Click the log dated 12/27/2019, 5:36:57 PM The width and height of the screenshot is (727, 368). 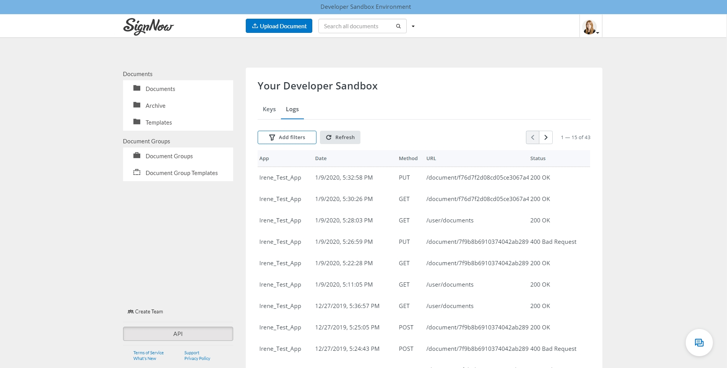[424, 306]
